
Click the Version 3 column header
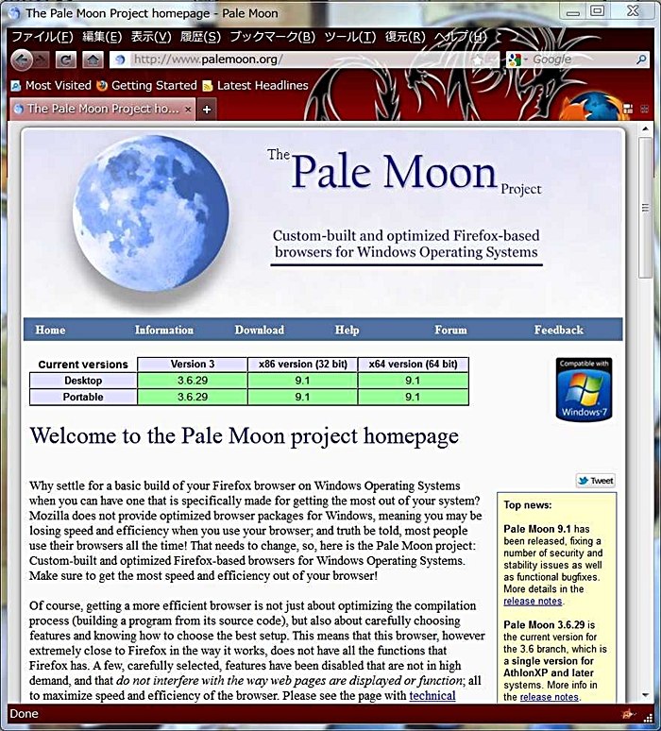click(x=192, y=365)
